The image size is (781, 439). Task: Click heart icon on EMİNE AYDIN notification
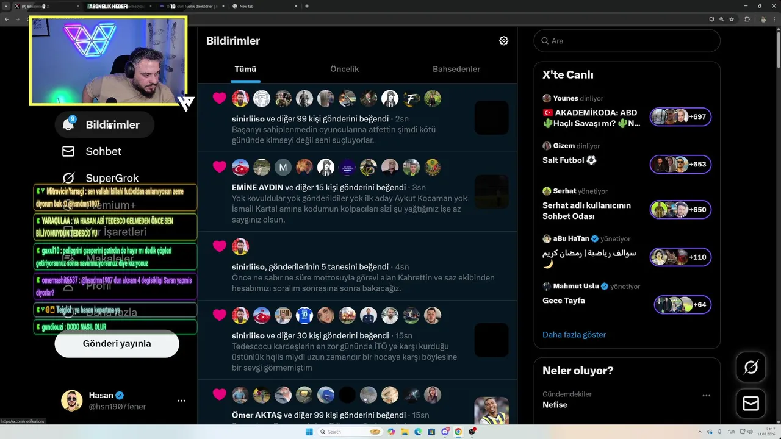click(220, 166)
